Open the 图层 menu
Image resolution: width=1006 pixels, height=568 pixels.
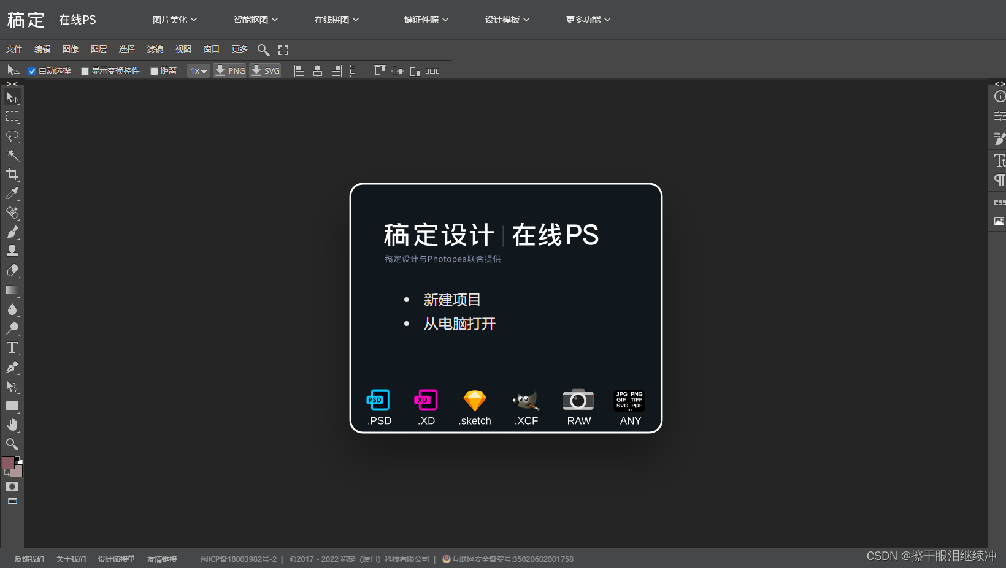point(99,50)
